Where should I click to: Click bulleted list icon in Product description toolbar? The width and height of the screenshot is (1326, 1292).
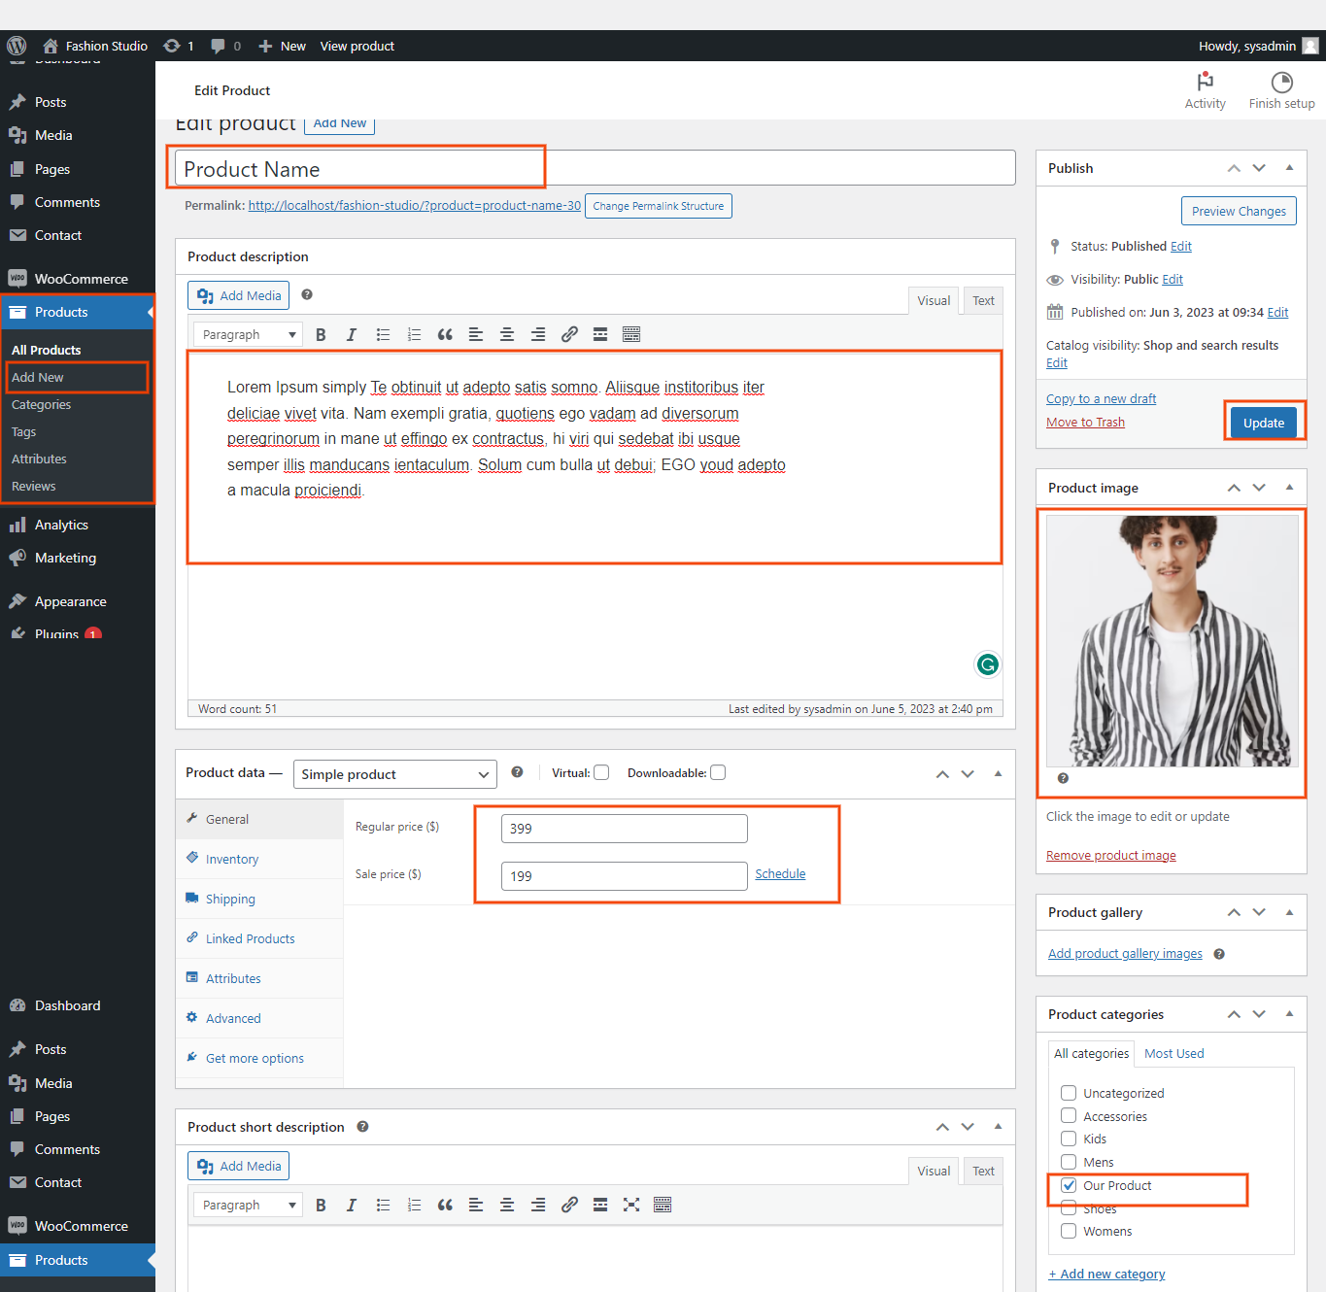pos(383,335)
